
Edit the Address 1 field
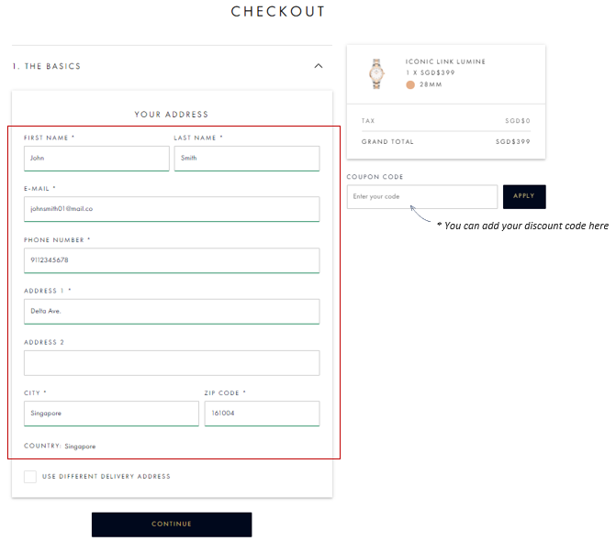(x=172, y=311)
